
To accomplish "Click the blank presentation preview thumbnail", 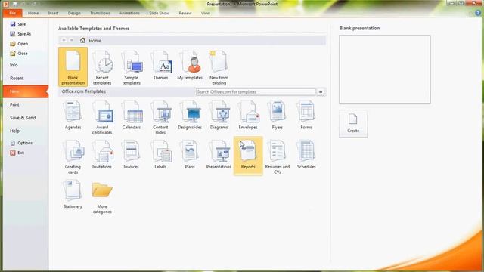I will coord(385,69).
